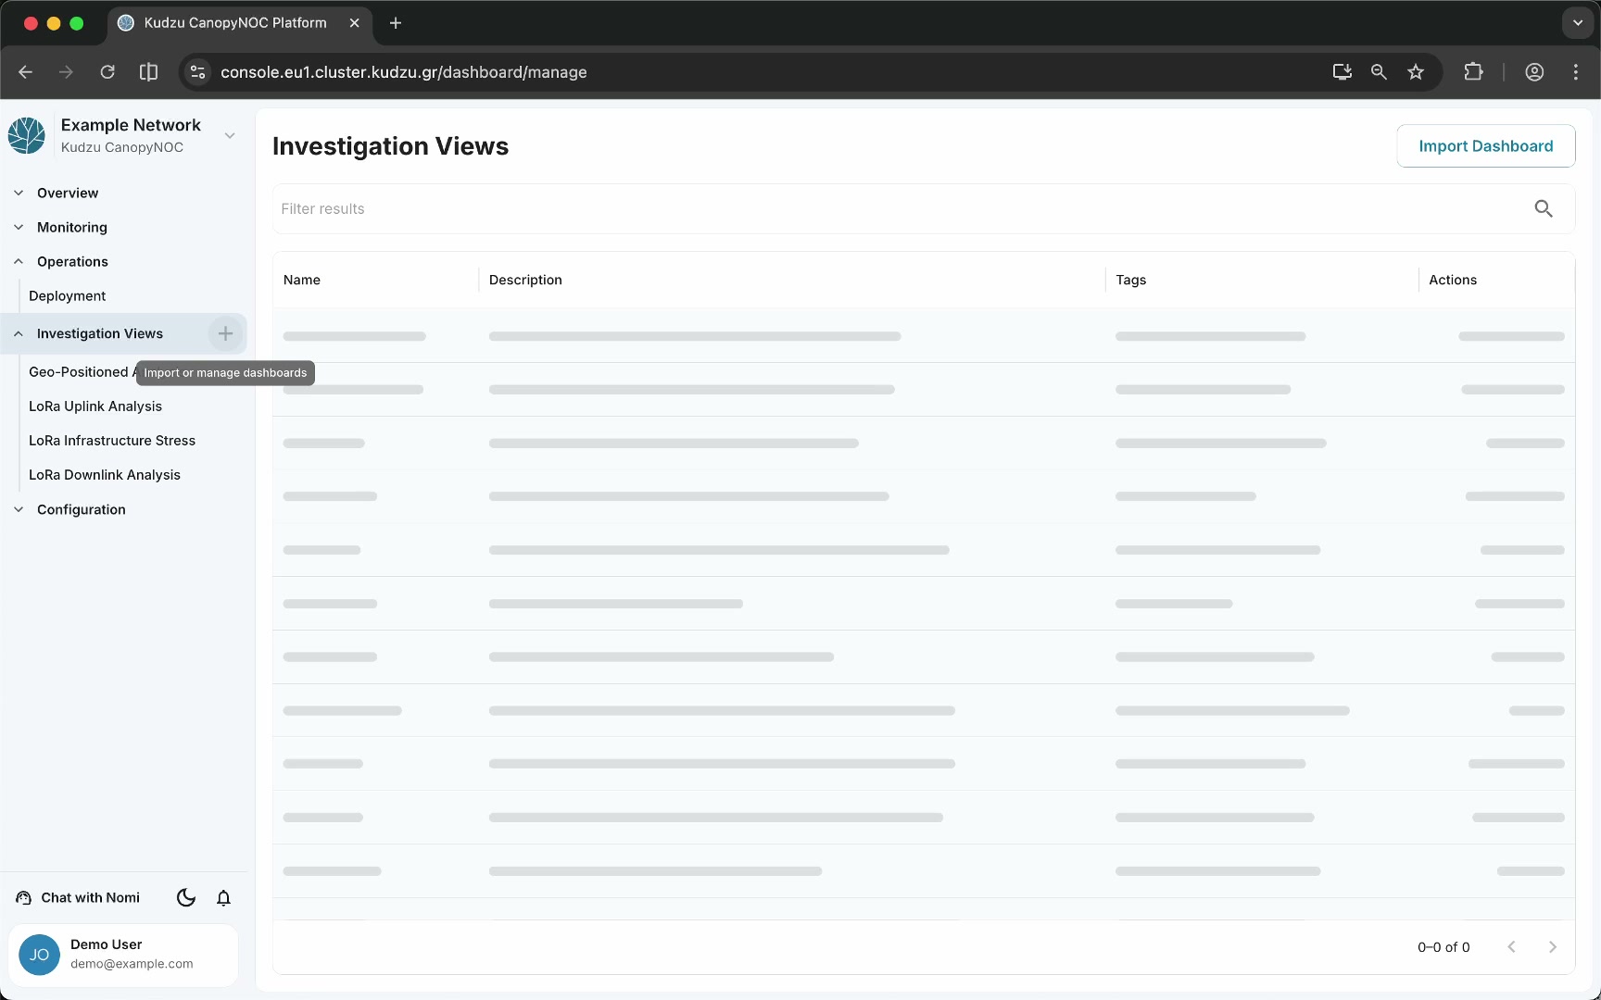The height and width of the screenshot is (1000, 1601).
Task: Open a new browser tab
Action: tap(396, 23)
